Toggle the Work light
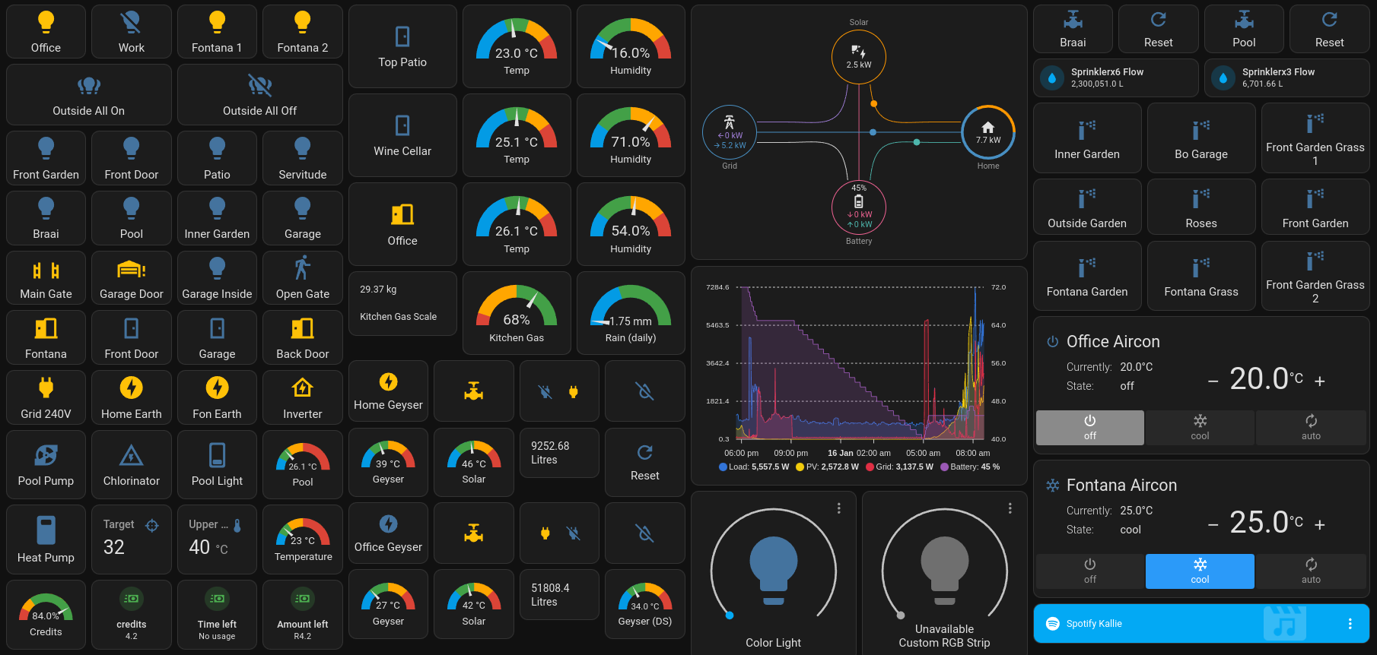The width and height of the screenshot is (1377, 655). (x=131, y=31)
